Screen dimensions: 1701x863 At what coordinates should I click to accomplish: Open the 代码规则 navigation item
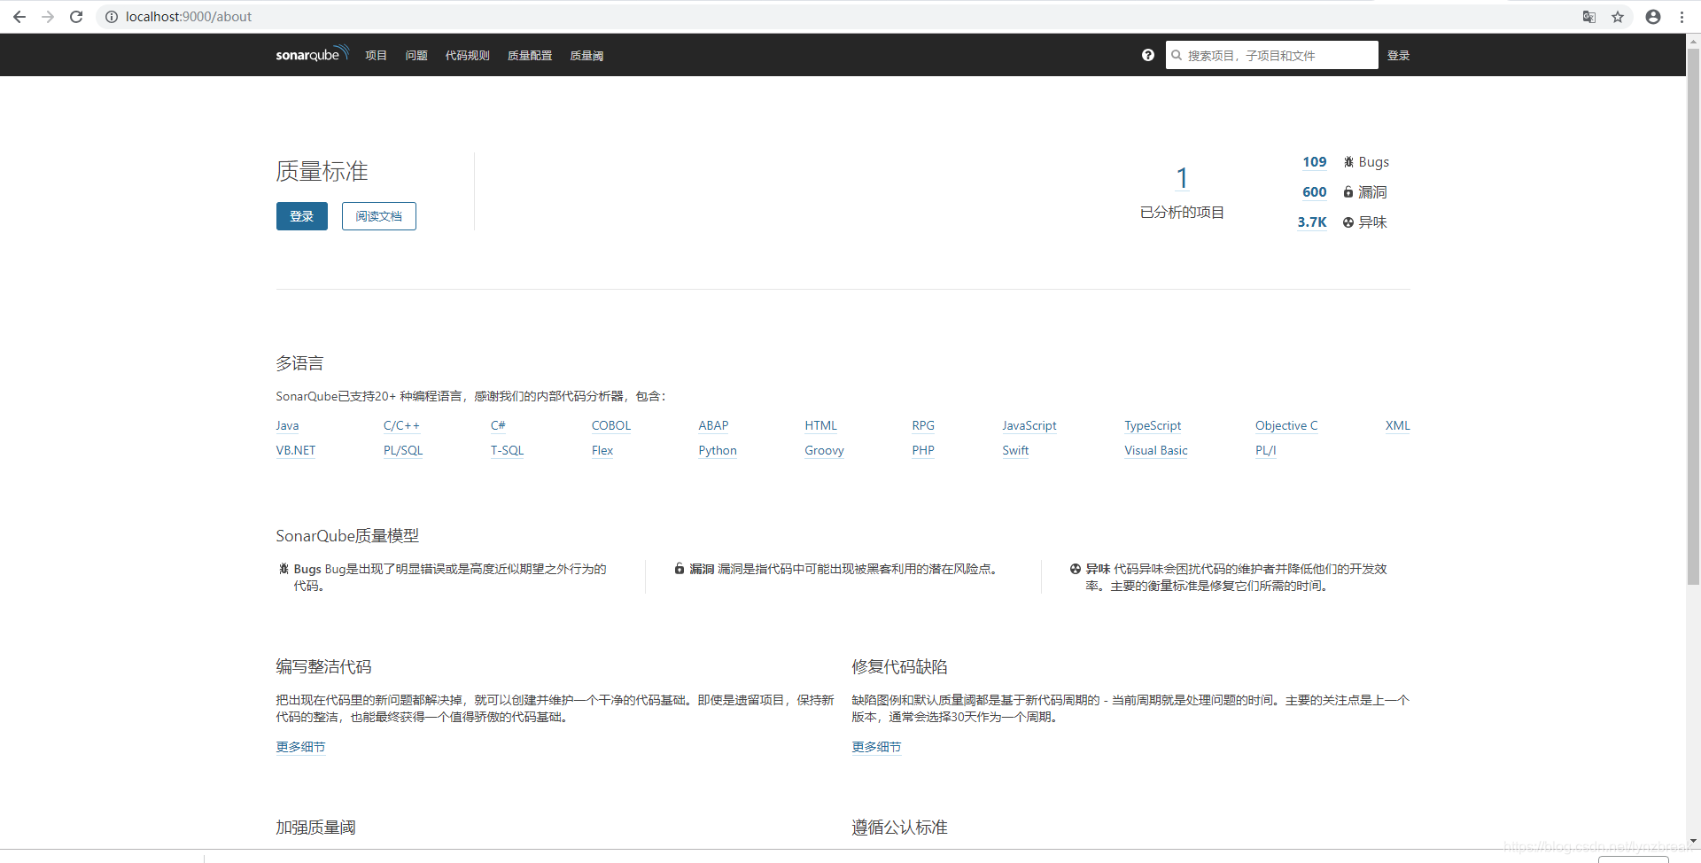pos(468,55)
